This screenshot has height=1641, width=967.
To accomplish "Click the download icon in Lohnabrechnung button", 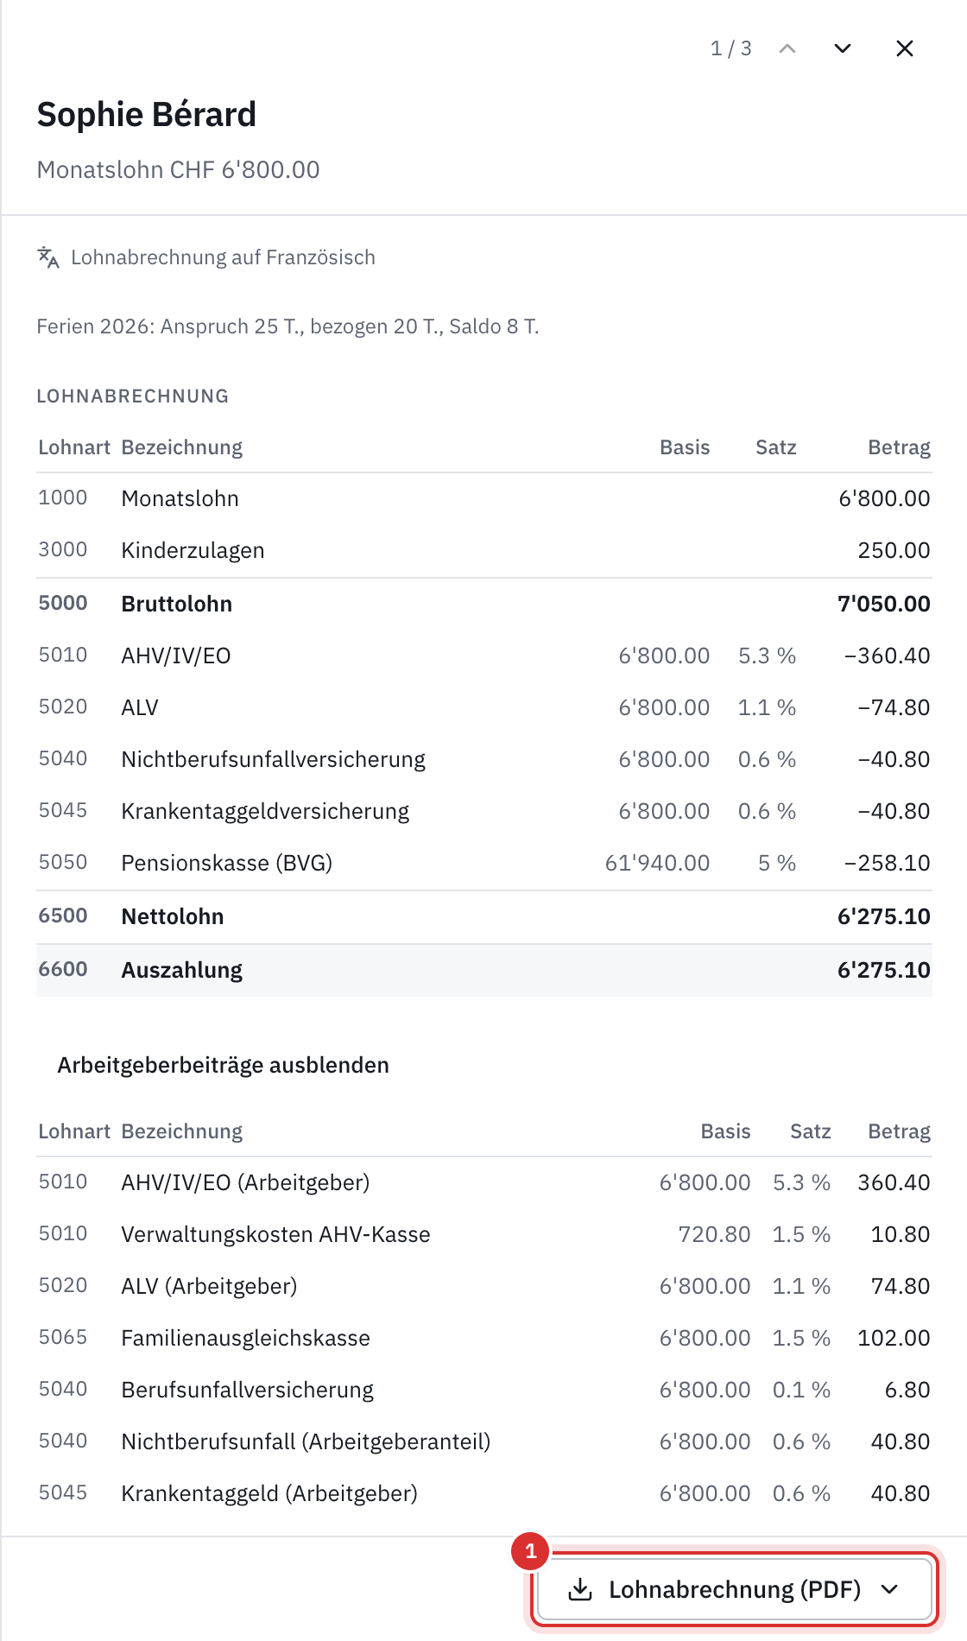I will pos(580,1589).
